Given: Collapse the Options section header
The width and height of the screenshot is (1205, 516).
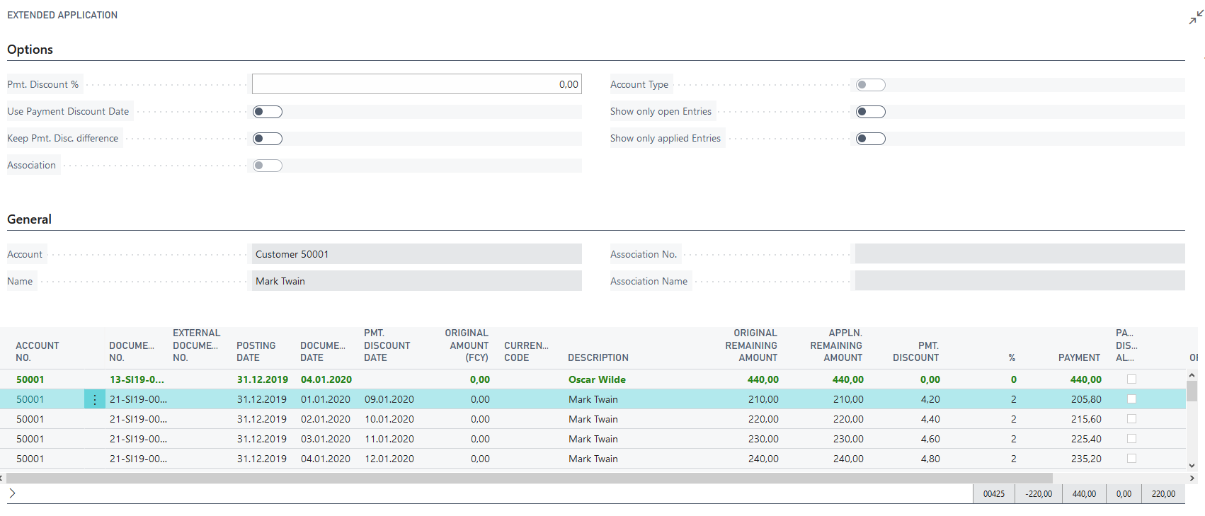Looking at the screenshot, I should tap(30, 50).
